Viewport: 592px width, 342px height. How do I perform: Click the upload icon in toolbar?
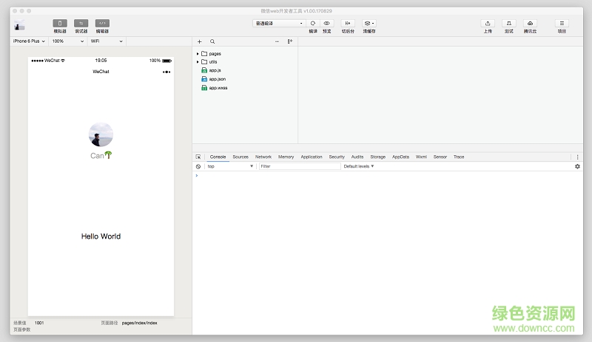click(488, 24)
